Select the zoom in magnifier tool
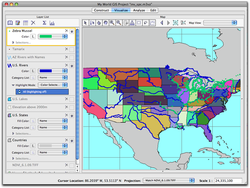 112,23
